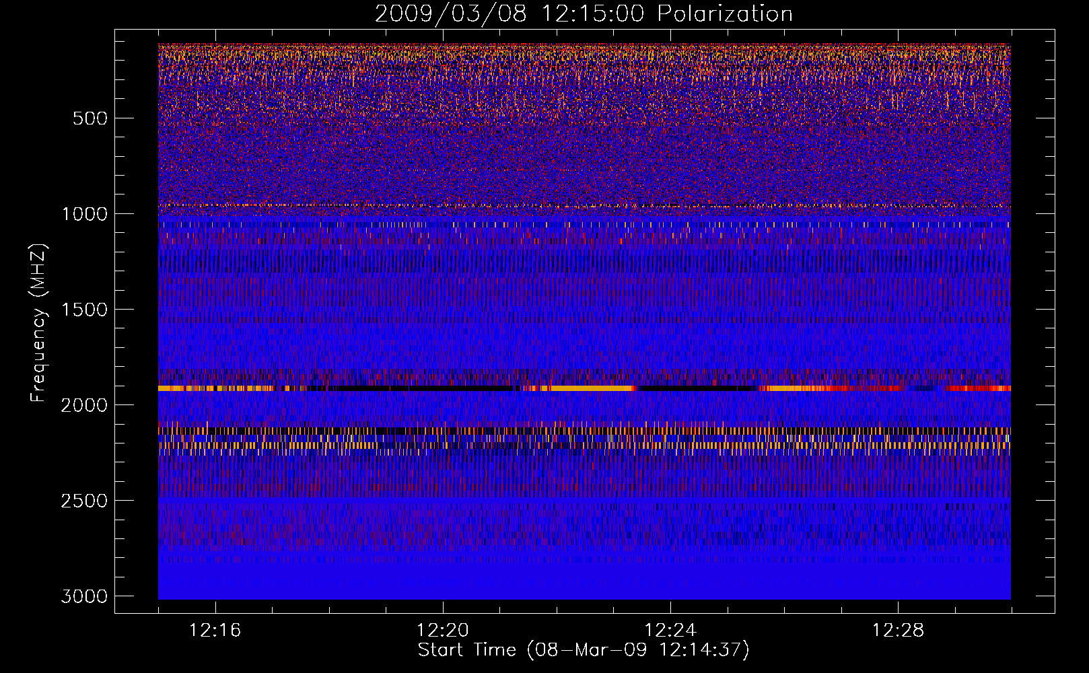
Task: Select the 1000 frequency axis label
Action: 84,214
